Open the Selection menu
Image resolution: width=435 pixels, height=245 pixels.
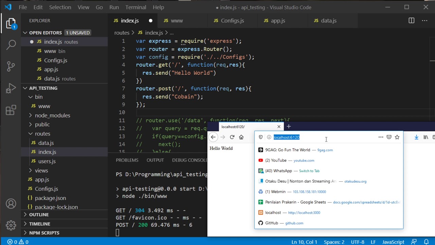tap(60, 7)
